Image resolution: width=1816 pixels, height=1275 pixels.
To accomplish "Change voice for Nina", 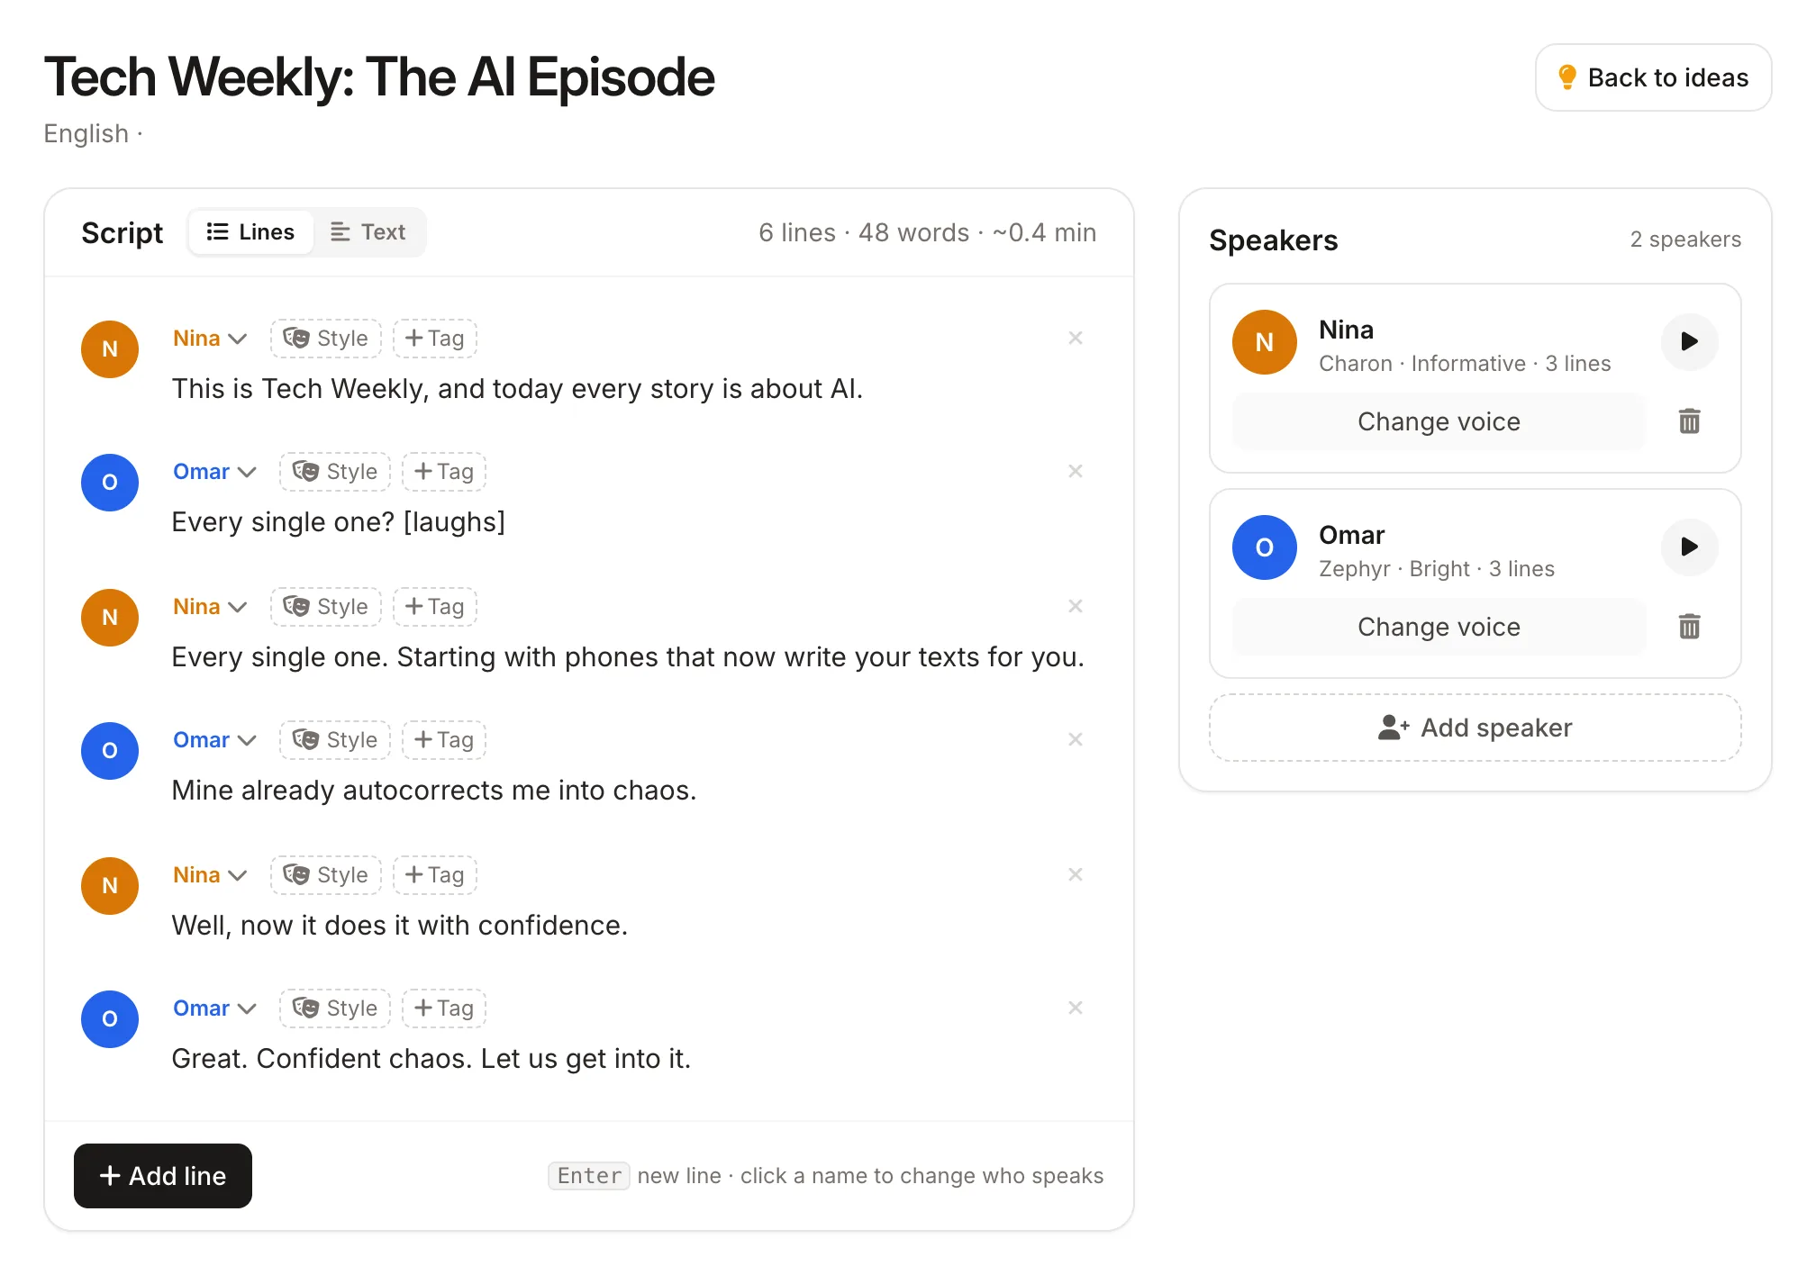I will click(x=1439, y=421).
